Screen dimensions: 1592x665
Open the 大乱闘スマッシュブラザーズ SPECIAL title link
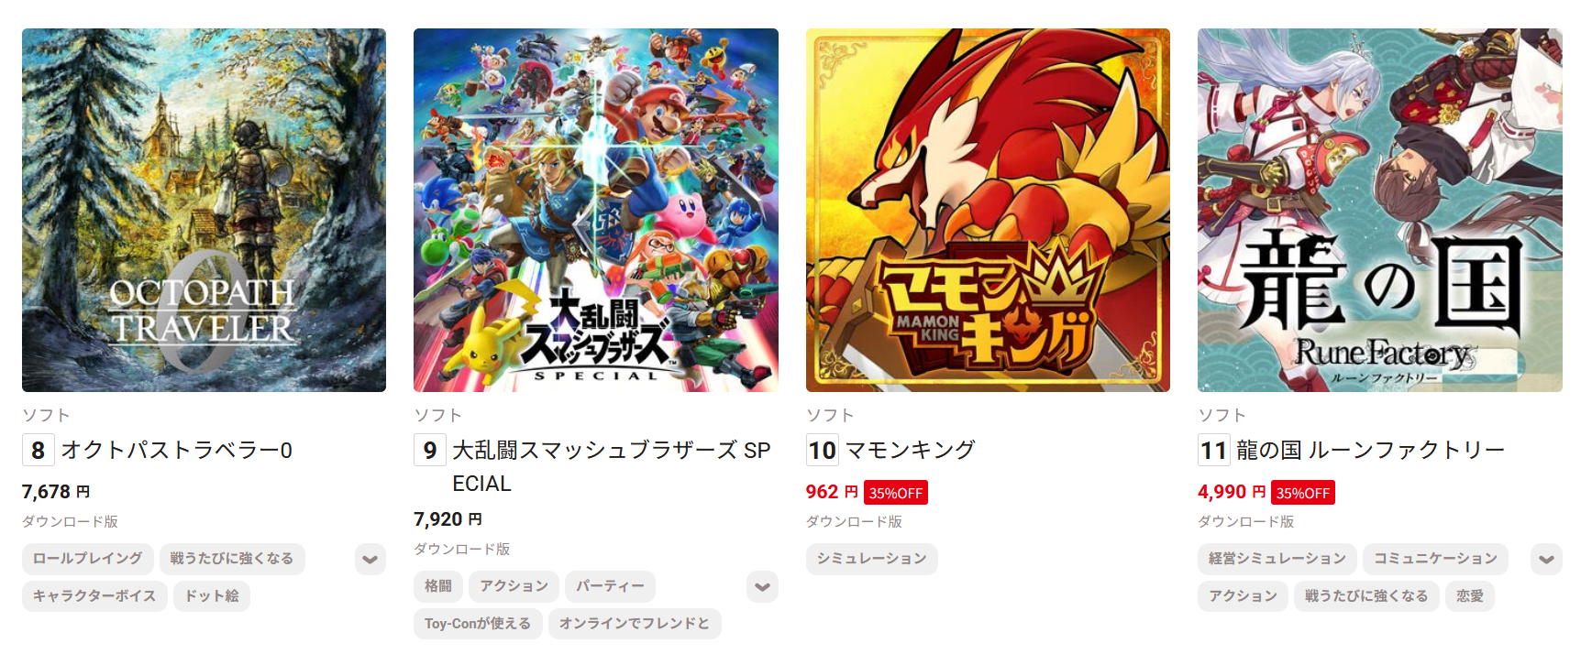click(x=611, y=466)
